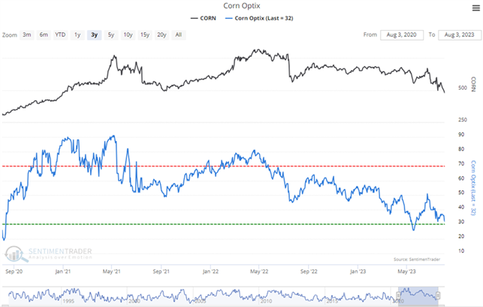
Task: Select the 15y zoom option
Action: pos(144,35)
